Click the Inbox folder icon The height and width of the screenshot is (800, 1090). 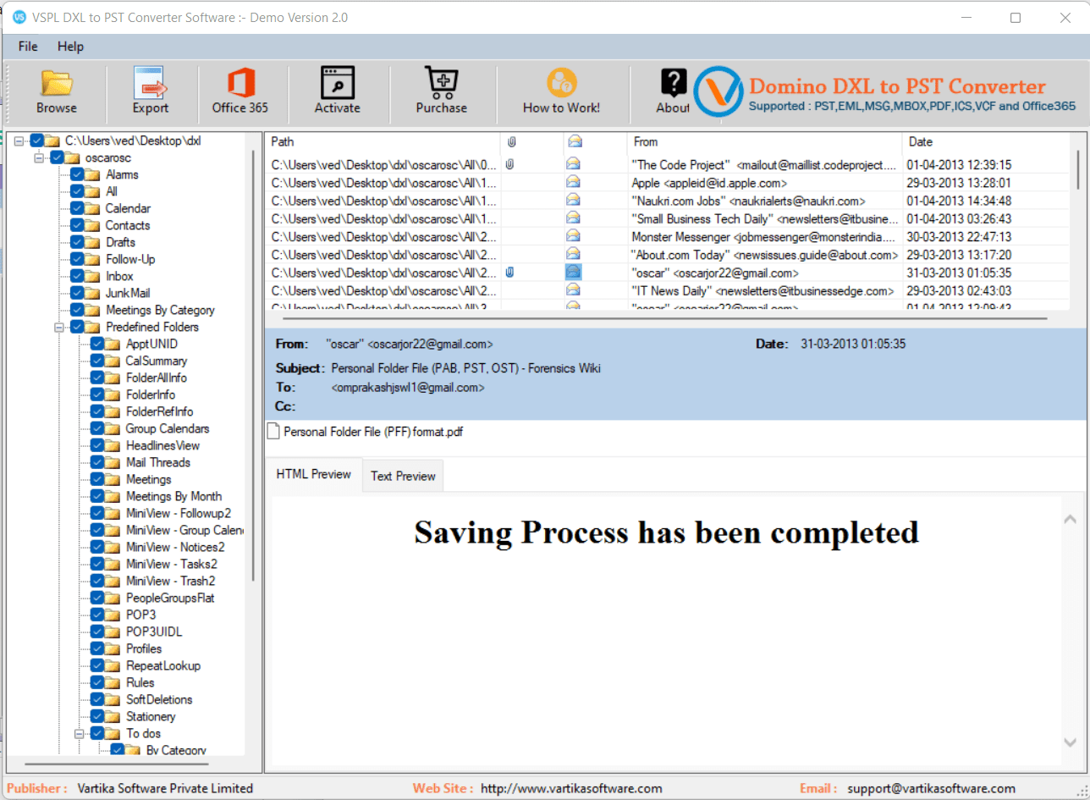(x=92, y=276)
